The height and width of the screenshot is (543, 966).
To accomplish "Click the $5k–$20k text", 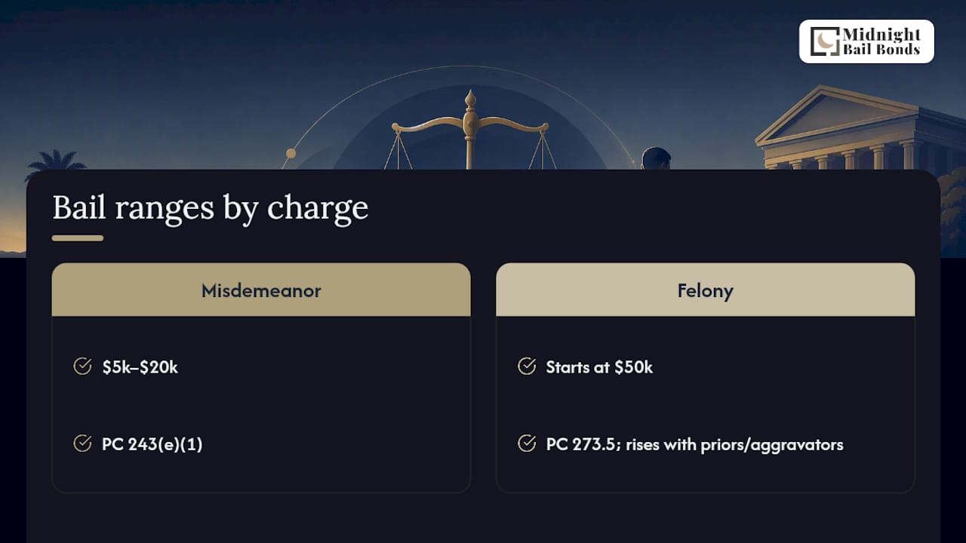I will pyautogui.click(x=140, y=367).
